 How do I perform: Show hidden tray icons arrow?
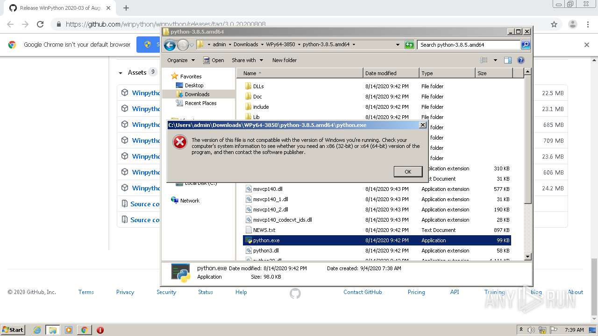(522, 330)
